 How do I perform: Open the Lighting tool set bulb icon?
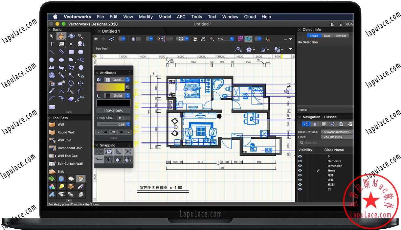61,187
